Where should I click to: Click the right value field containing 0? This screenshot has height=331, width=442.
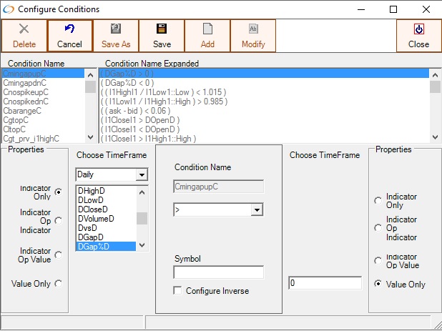click(325, 283)
